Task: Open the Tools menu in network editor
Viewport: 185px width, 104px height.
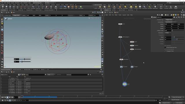Action: pyautogui.click(x=120, y=15)
